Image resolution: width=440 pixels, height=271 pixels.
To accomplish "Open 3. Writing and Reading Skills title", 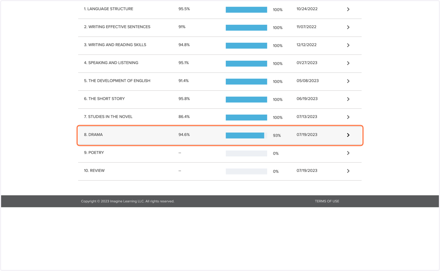I will point(115,45).
